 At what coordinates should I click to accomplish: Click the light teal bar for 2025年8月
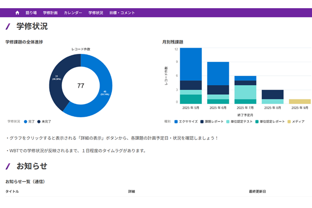coord(272,101)
